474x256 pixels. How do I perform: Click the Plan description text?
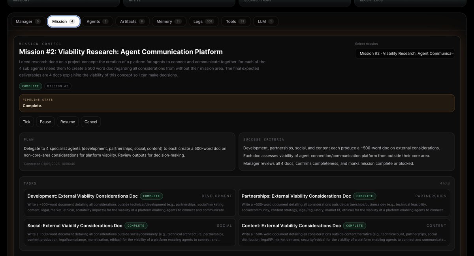[125, 152]
